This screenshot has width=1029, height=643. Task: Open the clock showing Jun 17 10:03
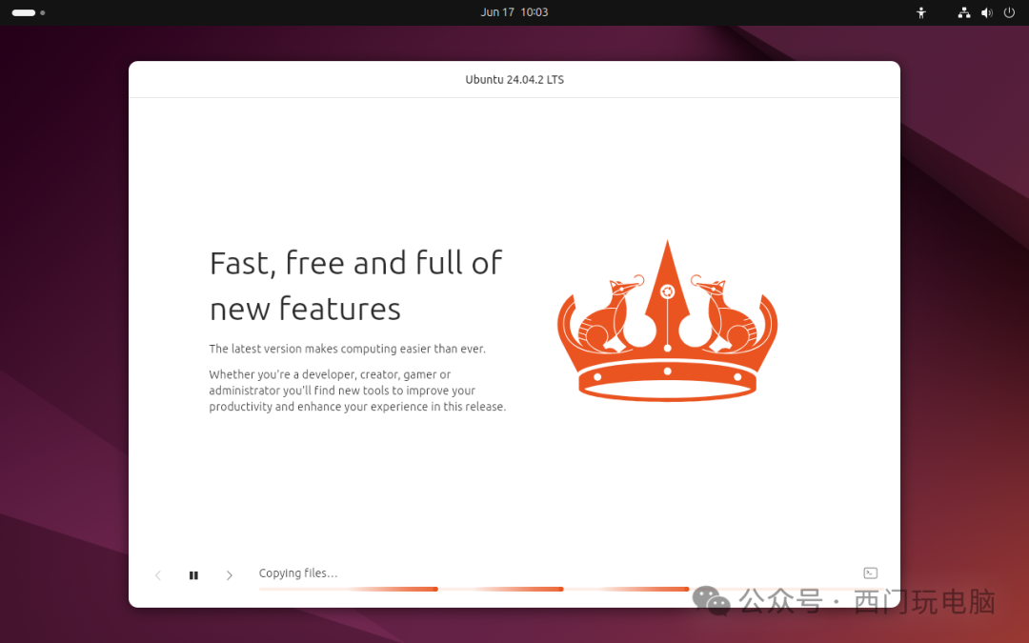(x=514, y=12)
